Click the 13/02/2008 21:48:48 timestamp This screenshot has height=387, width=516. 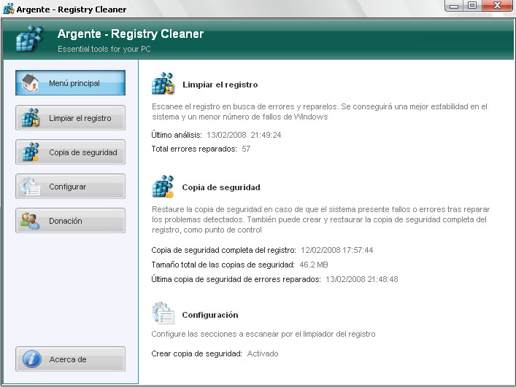(x=362, y=279)
